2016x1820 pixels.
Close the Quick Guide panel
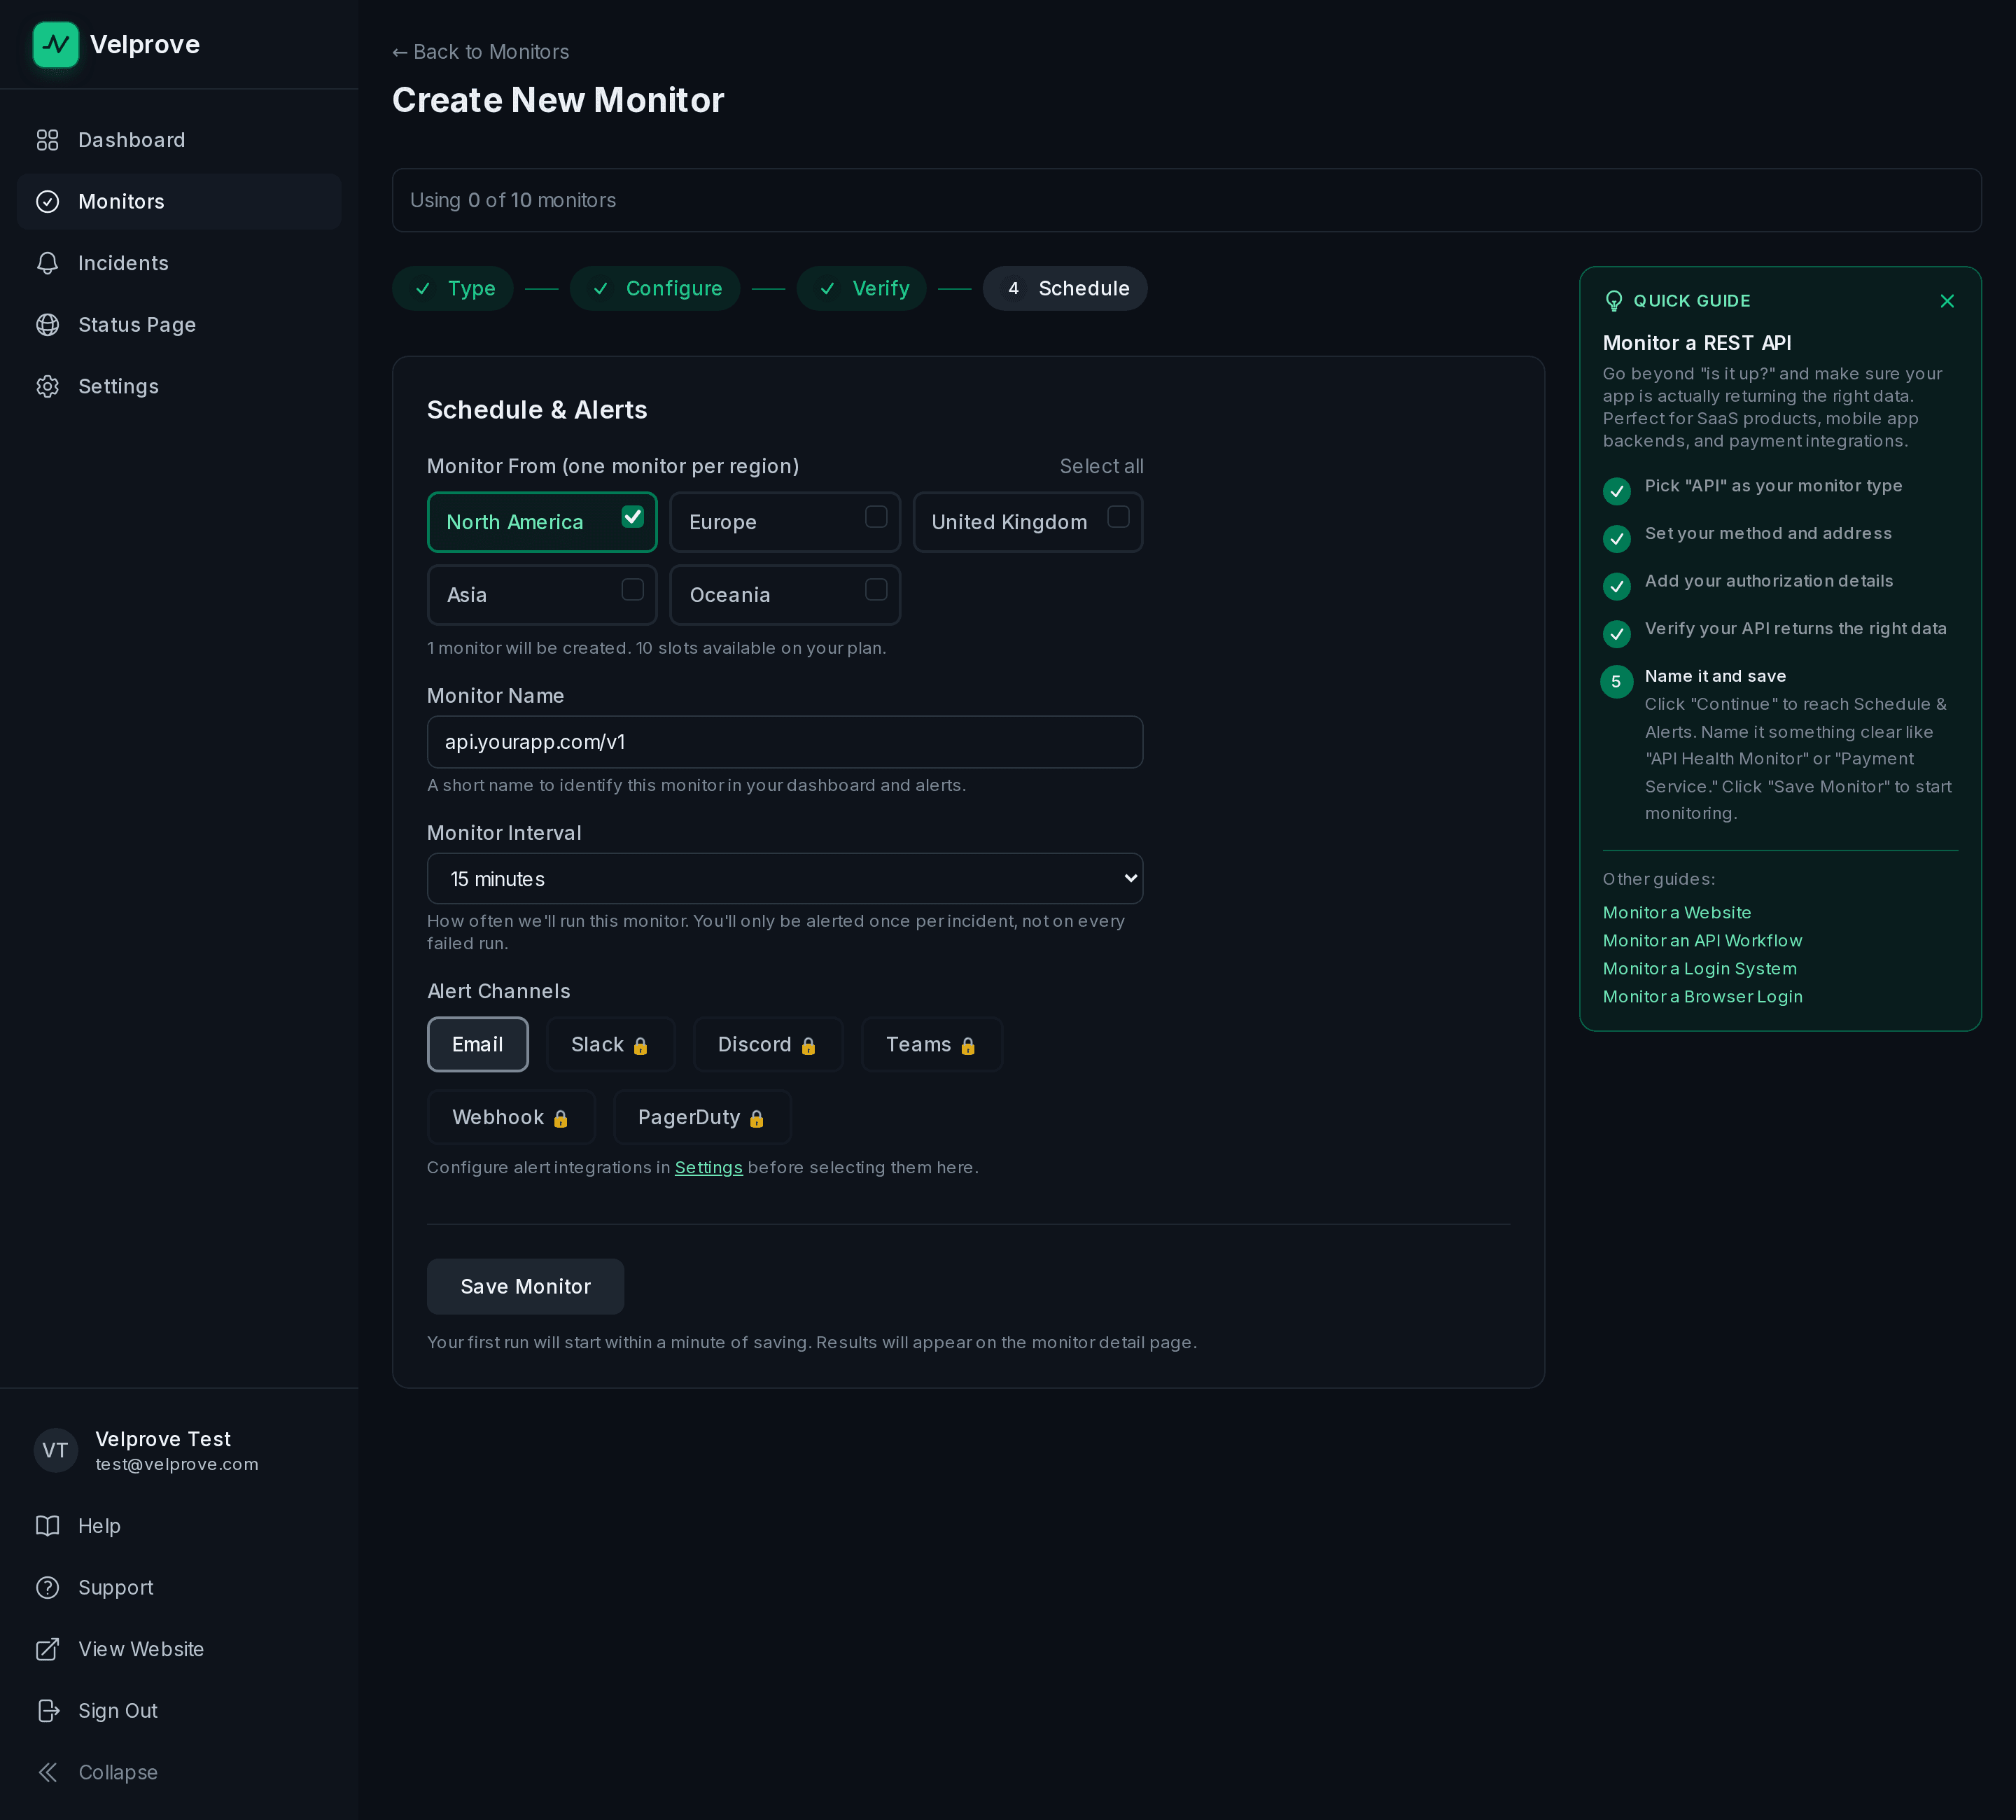[x=1947, y=301]
